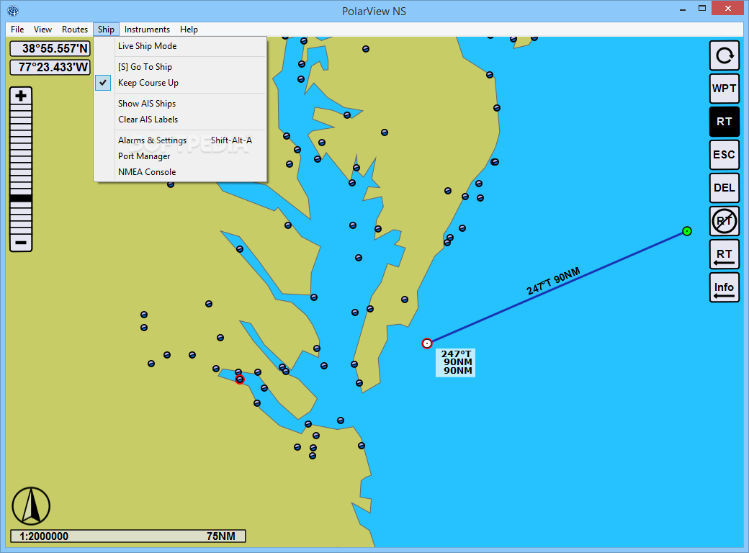The height and width of the screenshot is (553, 749).
Task: Close the PolarView NS window
Action: (x=728, y=8)
